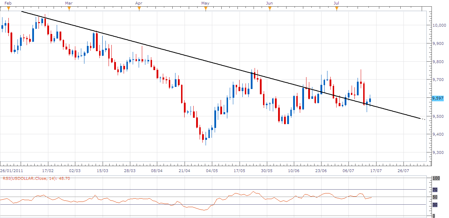Click the 26/07 date axis label
The width and height of the screenshot is (449, 218).
[403, 171]
